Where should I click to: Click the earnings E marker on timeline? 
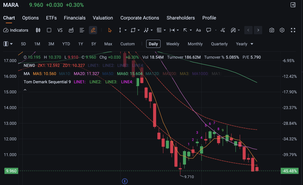click(125, 181)
